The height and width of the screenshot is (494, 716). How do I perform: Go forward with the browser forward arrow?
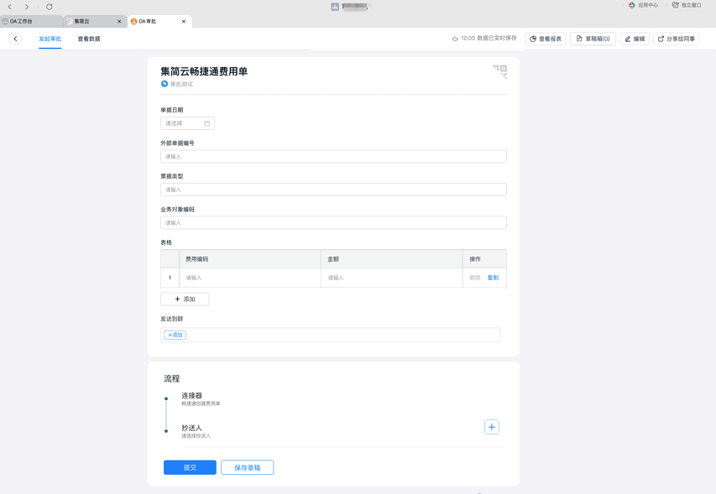(x=27, y=7)
